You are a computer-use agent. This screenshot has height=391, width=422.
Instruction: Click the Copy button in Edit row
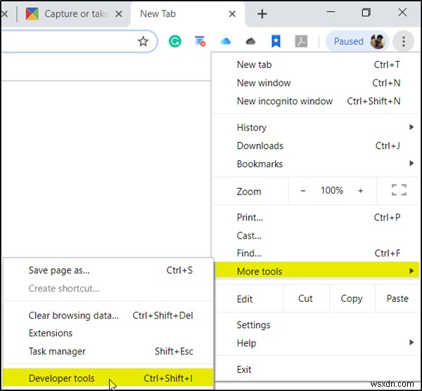352,298
